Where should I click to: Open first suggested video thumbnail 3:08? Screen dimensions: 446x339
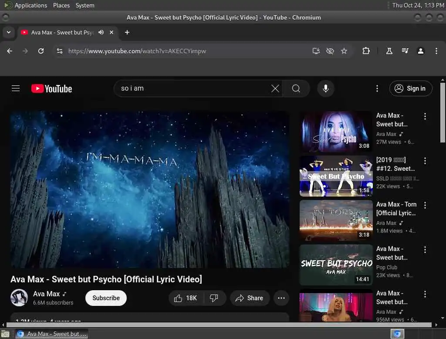(336, 132)
